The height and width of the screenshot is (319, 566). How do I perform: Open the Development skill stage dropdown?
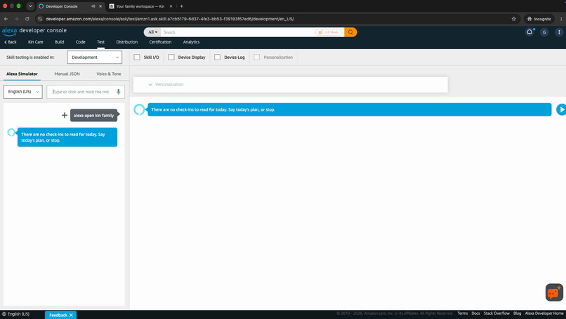[x=95, y=57]
